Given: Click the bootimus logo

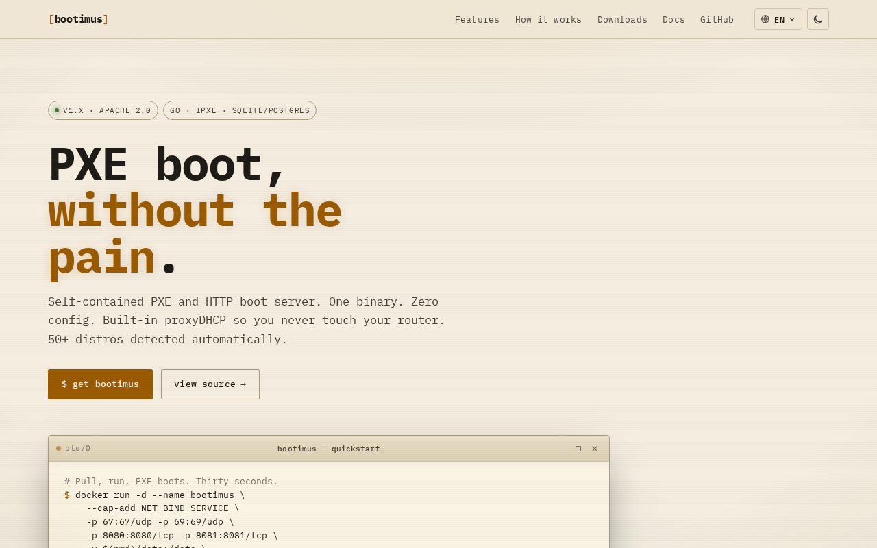Looking at the screenshot, I should 78,19.
